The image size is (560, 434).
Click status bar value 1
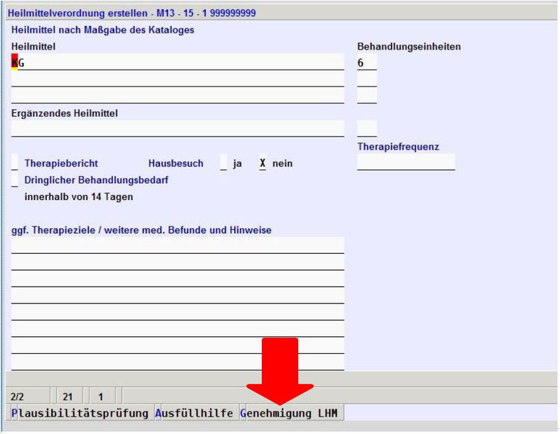(102, 396)
